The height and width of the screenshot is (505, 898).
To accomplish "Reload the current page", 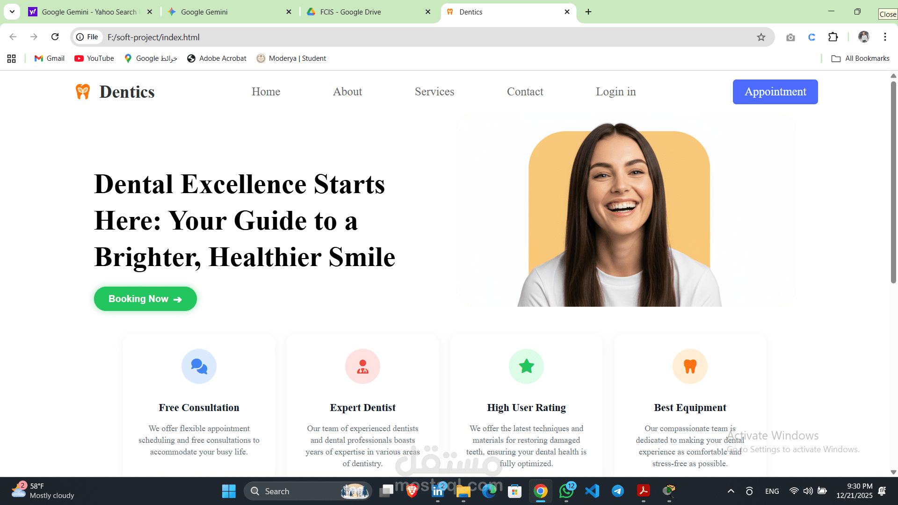I will coord(55,36).
